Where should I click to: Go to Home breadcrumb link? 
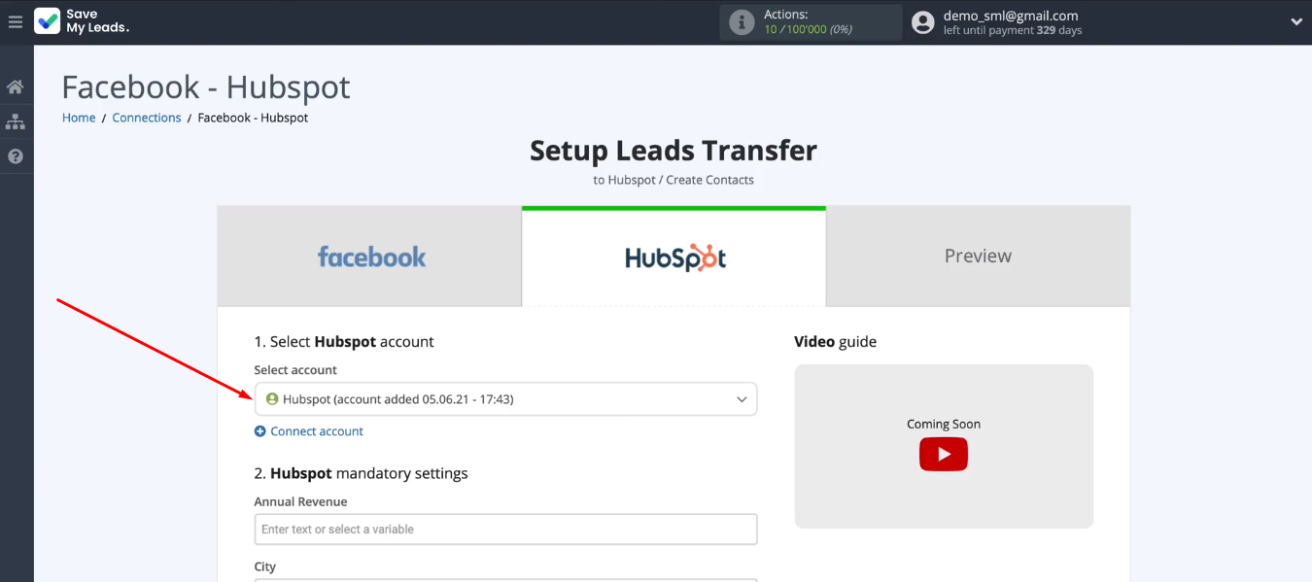(79, 118)
